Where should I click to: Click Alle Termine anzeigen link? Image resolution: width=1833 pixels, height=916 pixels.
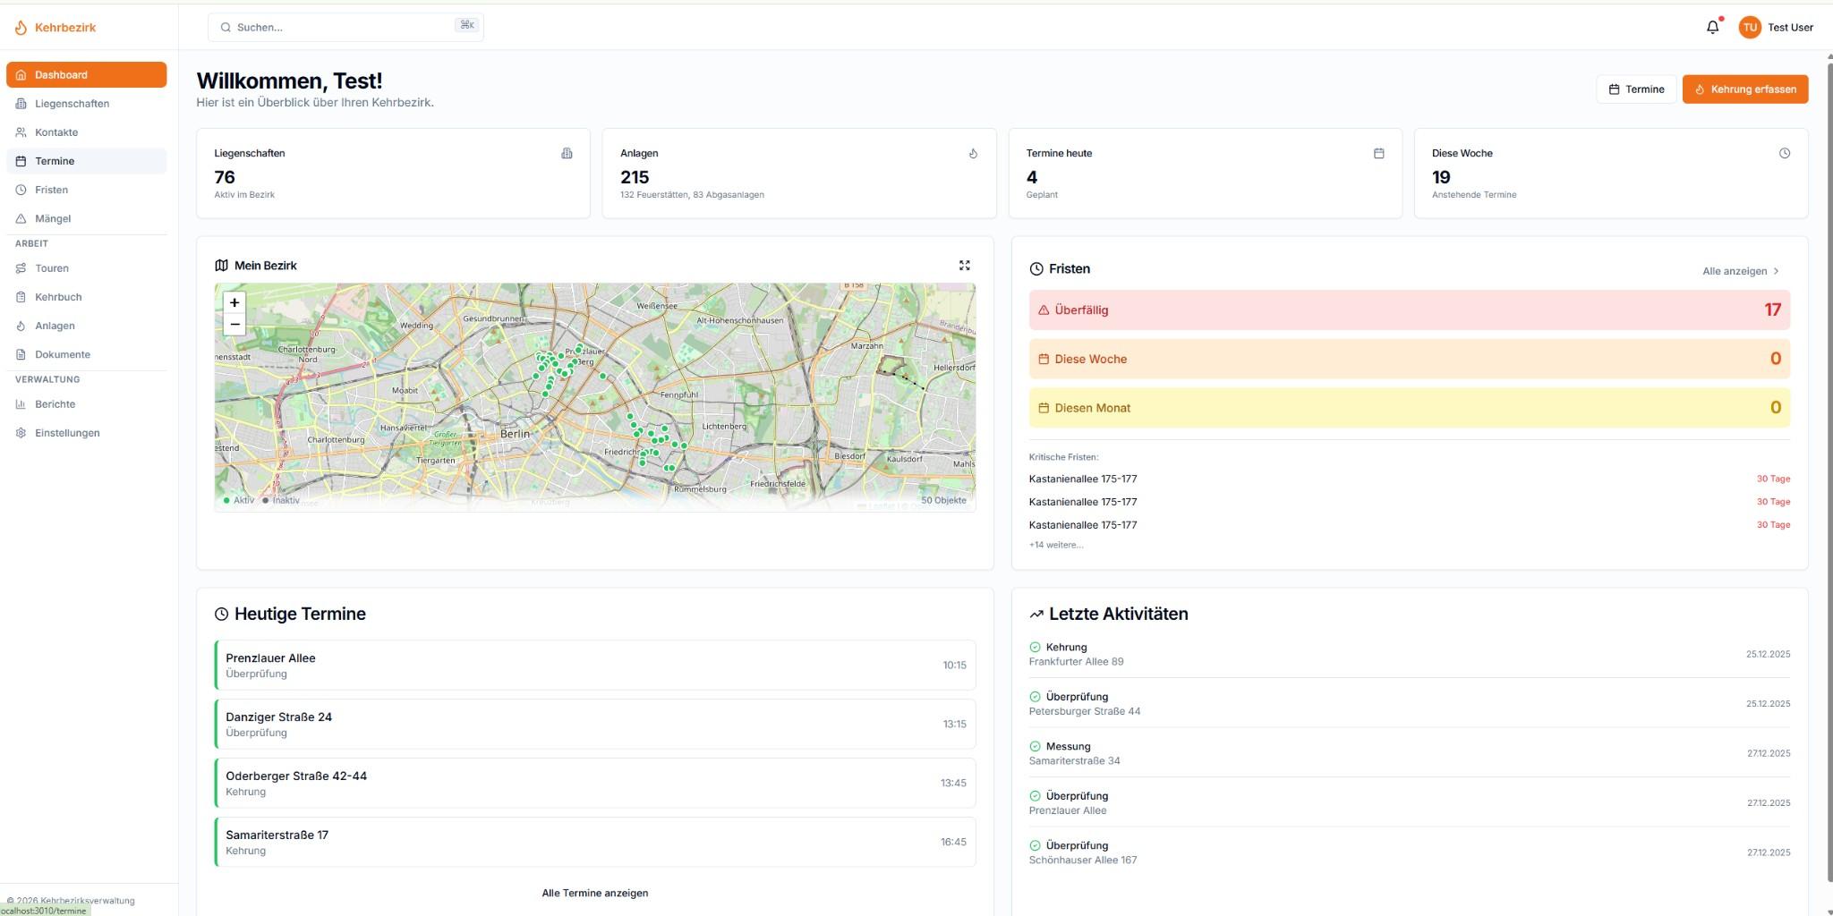point(595,893)
